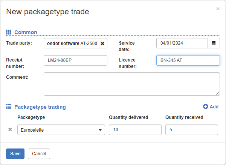Click the Service date input field
This screenshot has height=165, width=226.
pos(182,43)
